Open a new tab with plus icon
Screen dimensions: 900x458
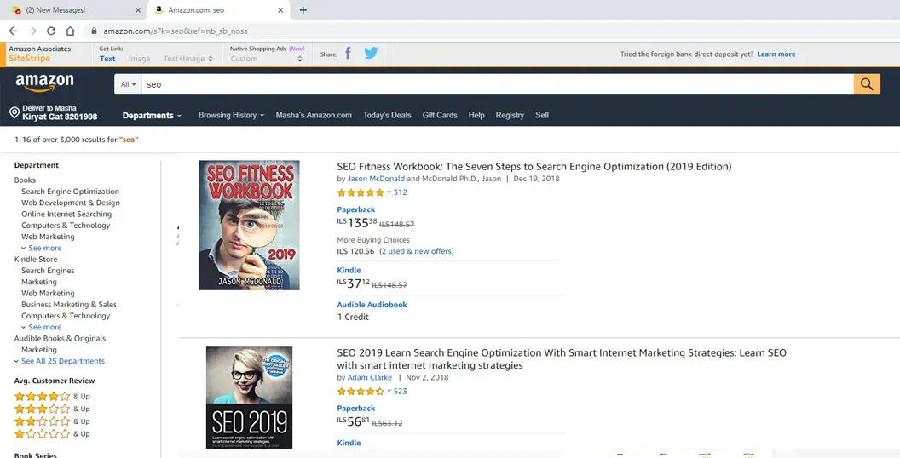click(x=303, y=9)
